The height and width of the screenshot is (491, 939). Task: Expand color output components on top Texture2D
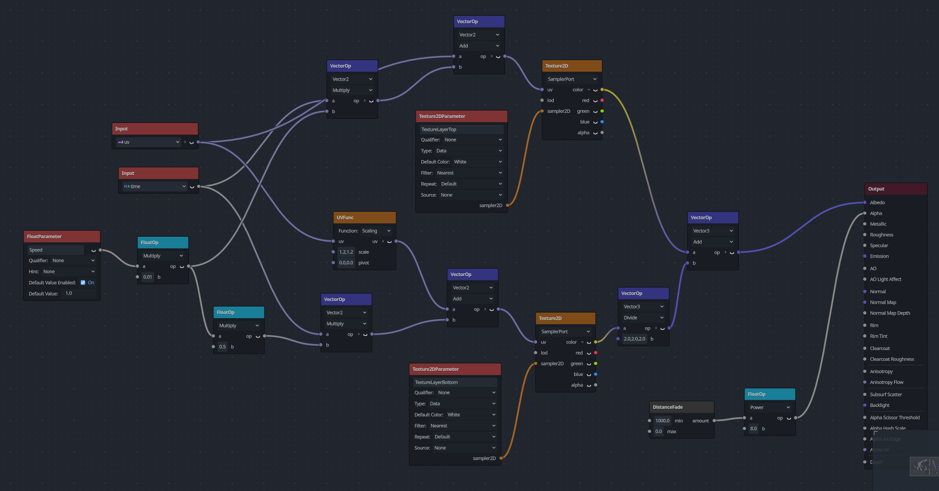pos(588,90)
